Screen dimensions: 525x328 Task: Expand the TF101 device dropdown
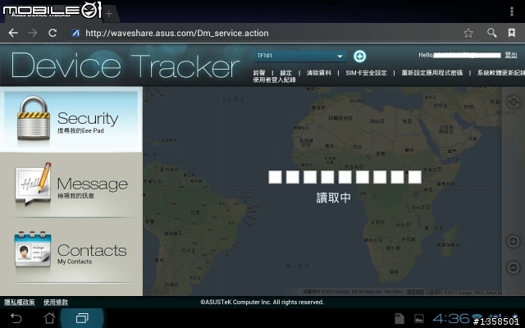coord(300,56)
